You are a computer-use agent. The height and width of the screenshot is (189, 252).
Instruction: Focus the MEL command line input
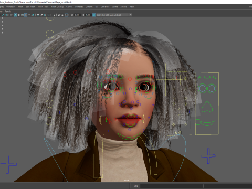171,186
